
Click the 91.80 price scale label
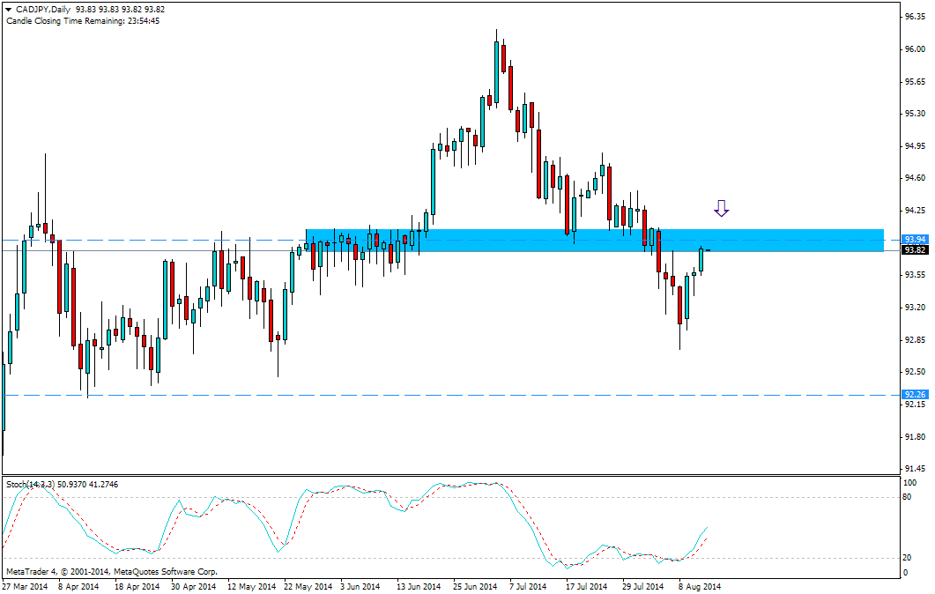(916, 437)
